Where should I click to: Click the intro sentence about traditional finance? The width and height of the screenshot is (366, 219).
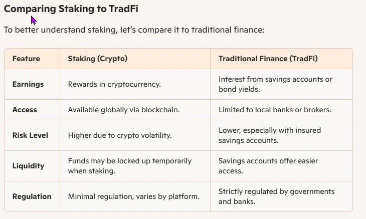[134, 30]
